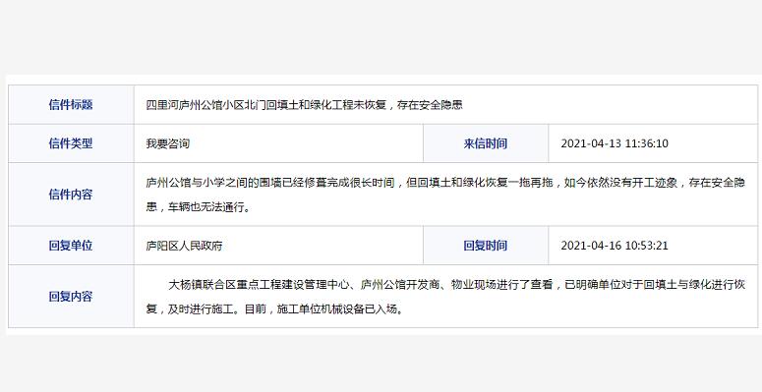Click the 我要咨询 letter type value

click(x=168, y=143)
